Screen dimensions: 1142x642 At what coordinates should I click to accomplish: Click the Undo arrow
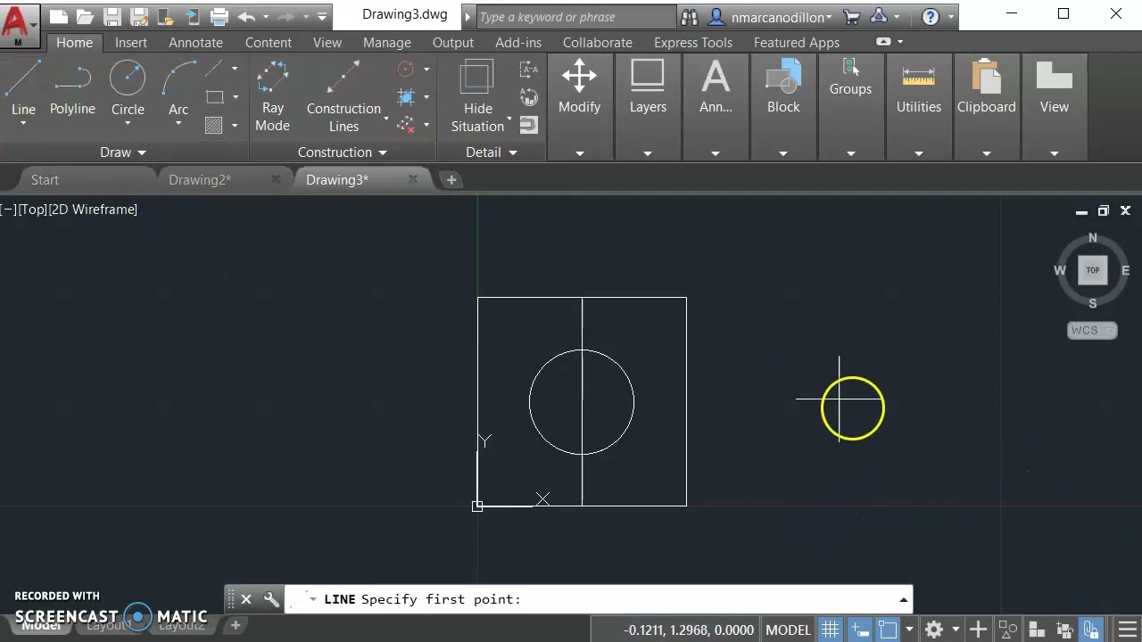[246, 16]
